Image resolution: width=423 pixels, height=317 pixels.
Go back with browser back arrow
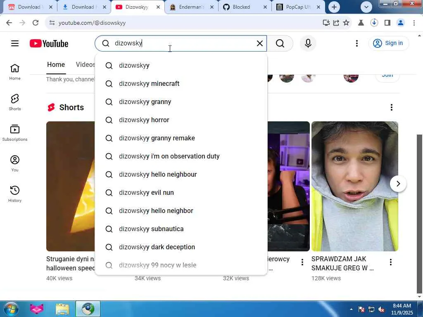(9, 23)
